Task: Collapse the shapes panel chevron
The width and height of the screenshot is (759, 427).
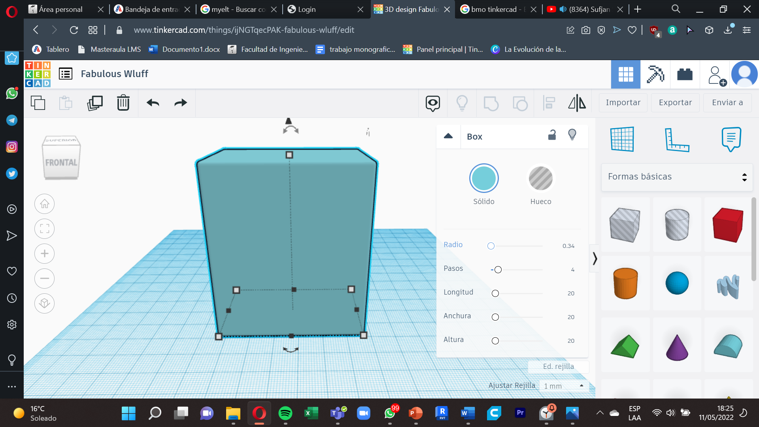Action: coord(595,259)
